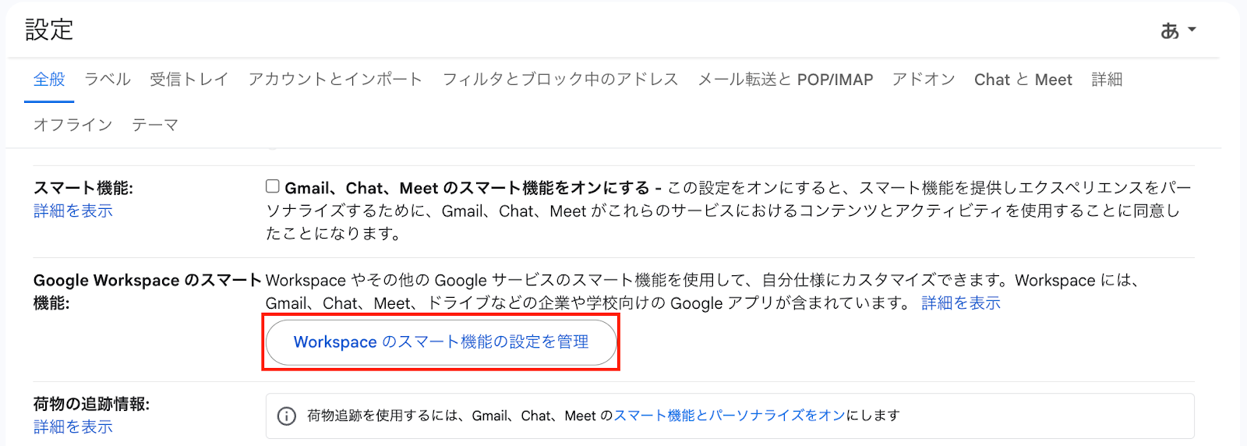Screen dimensions: 1247x446
Task: Click the 設定 page heading
Action: pos(49,30)
